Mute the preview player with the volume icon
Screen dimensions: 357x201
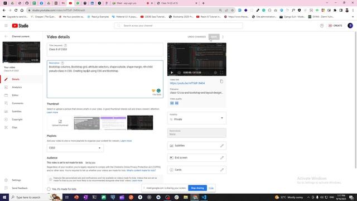(x=179, y=73)
